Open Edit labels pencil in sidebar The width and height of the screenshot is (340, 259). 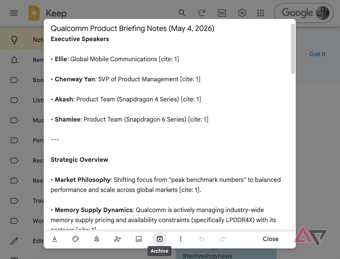coord(14,241)
